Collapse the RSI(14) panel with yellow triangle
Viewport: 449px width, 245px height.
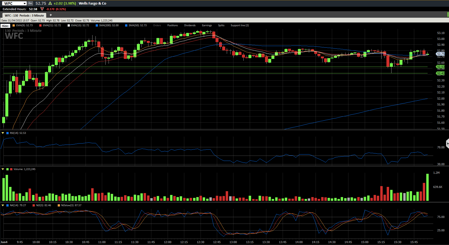tap(3, 133)
